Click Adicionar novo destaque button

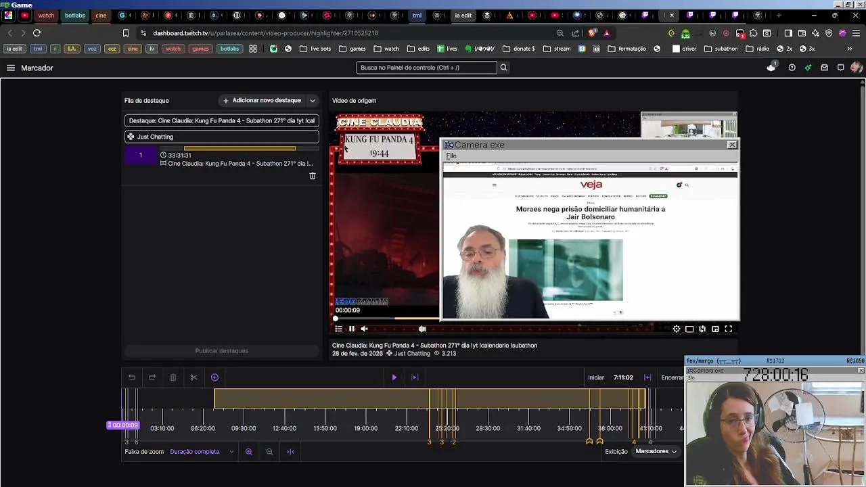[262, 101]
